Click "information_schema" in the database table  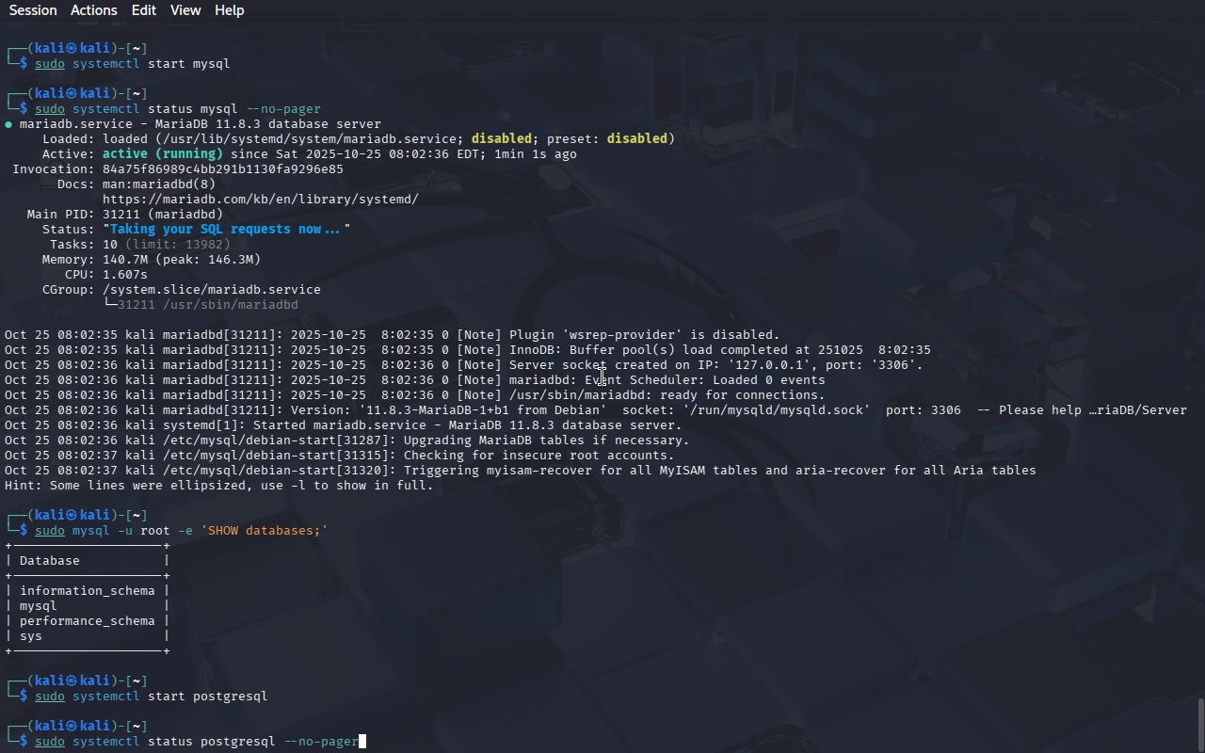[87, 591]
